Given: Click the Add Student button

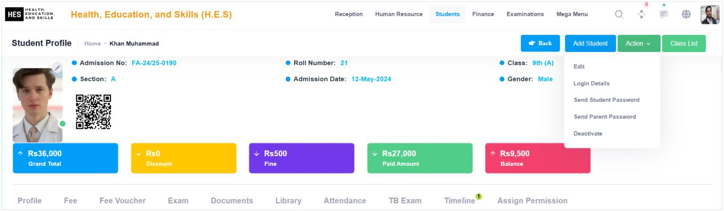Looking at the screenshot, I should click(590, 44).
